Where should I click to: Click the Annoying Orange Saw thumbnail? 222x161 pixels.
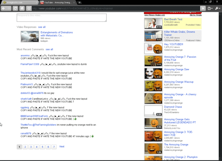[153, 74]
